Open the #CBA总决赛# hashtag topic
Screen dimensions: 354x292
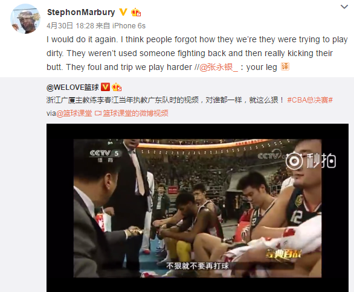tap(310, 100)
